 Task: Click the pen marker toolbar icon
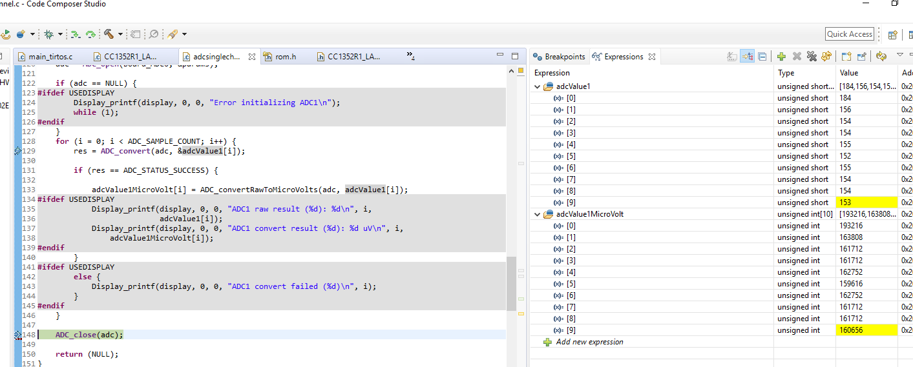(x=173, y=34)
